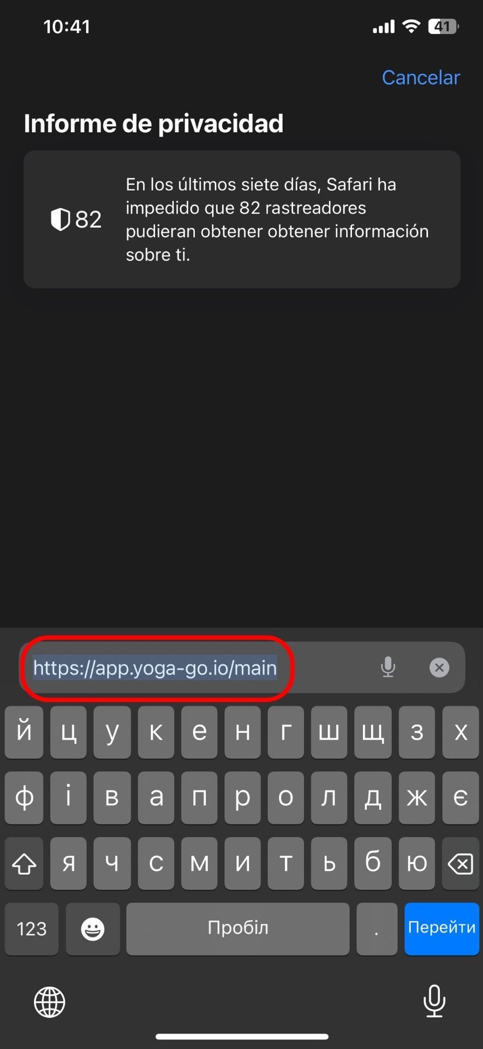The height and width of the screenshot is (1049, 483).
Task: Tap the globe keyboard language icon
Action: pos(50,1002)
